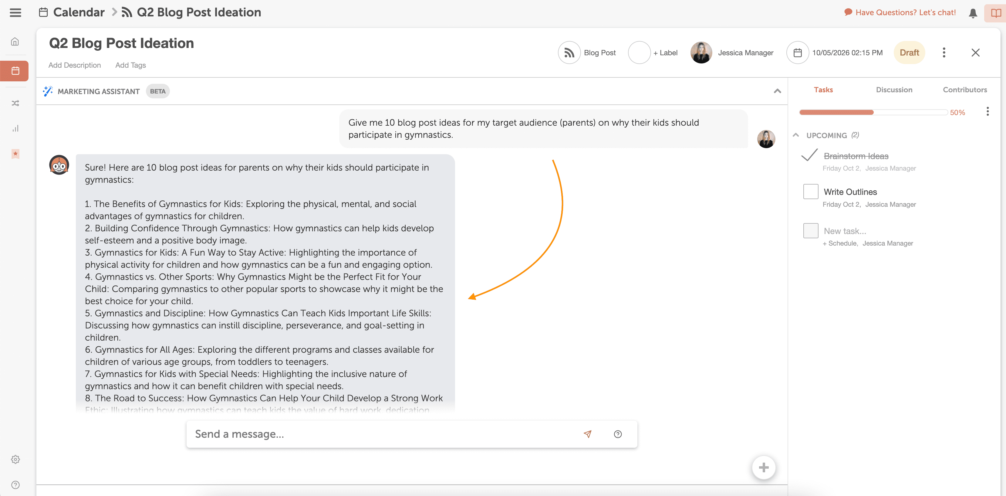Open the shuffle icon in sidebar
Image resolution: width=1006 pixels, height=496 pixels.
[15, 103]
